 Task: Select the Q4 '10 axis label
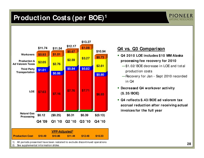point(100,121)
